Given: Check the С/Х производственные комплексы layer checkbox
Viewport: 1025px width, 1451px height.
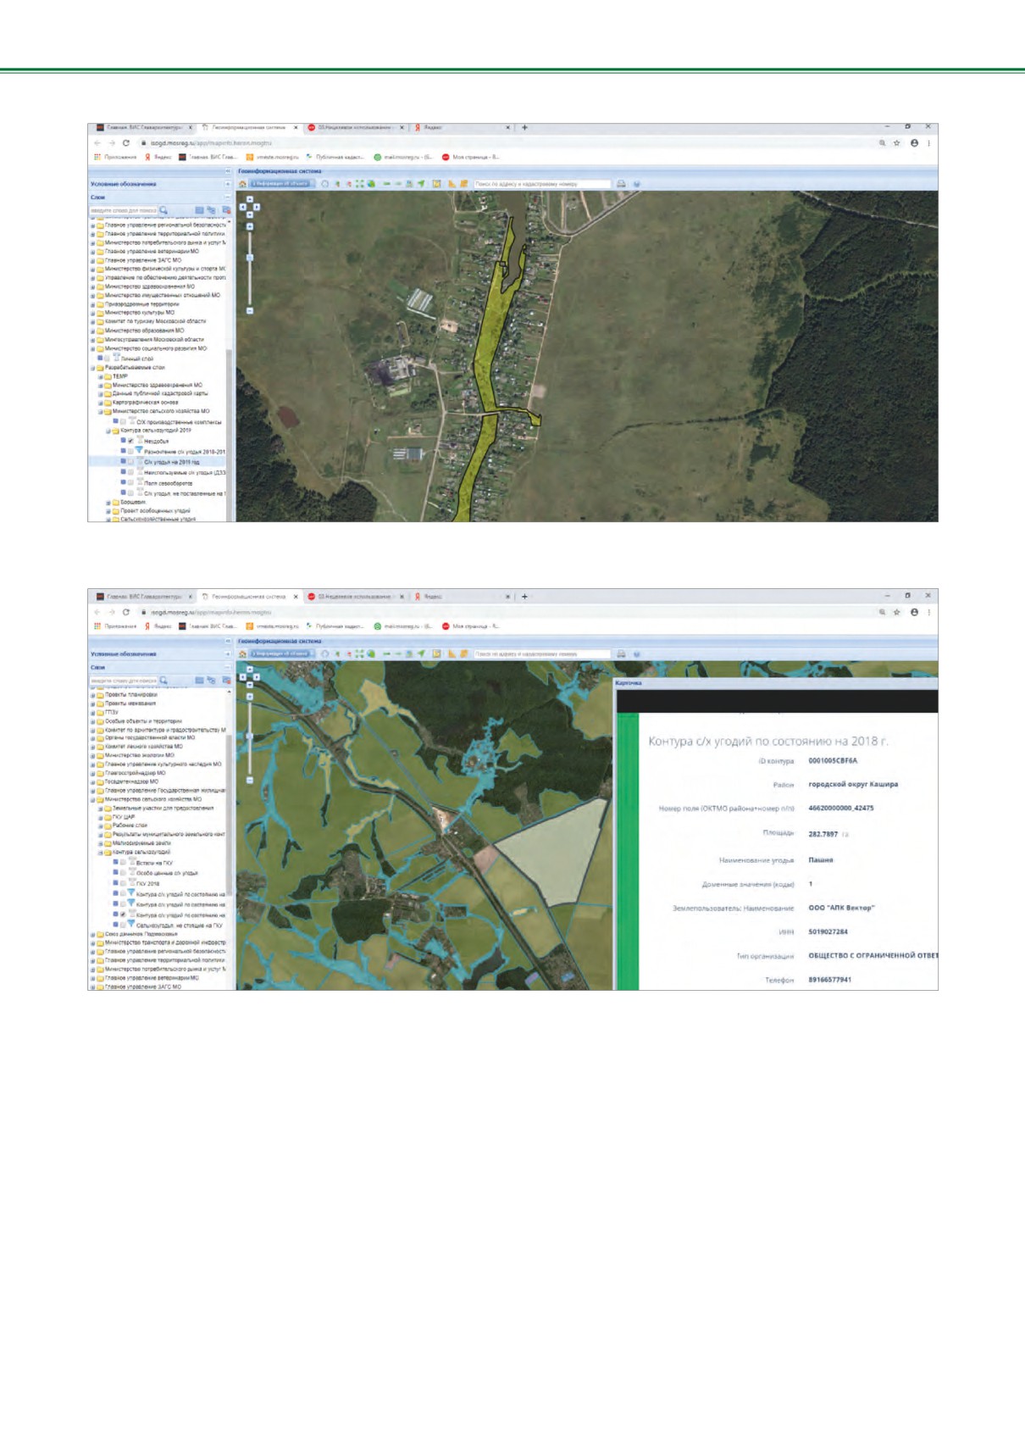Looking at the screenshot, I should pos(123,421).
